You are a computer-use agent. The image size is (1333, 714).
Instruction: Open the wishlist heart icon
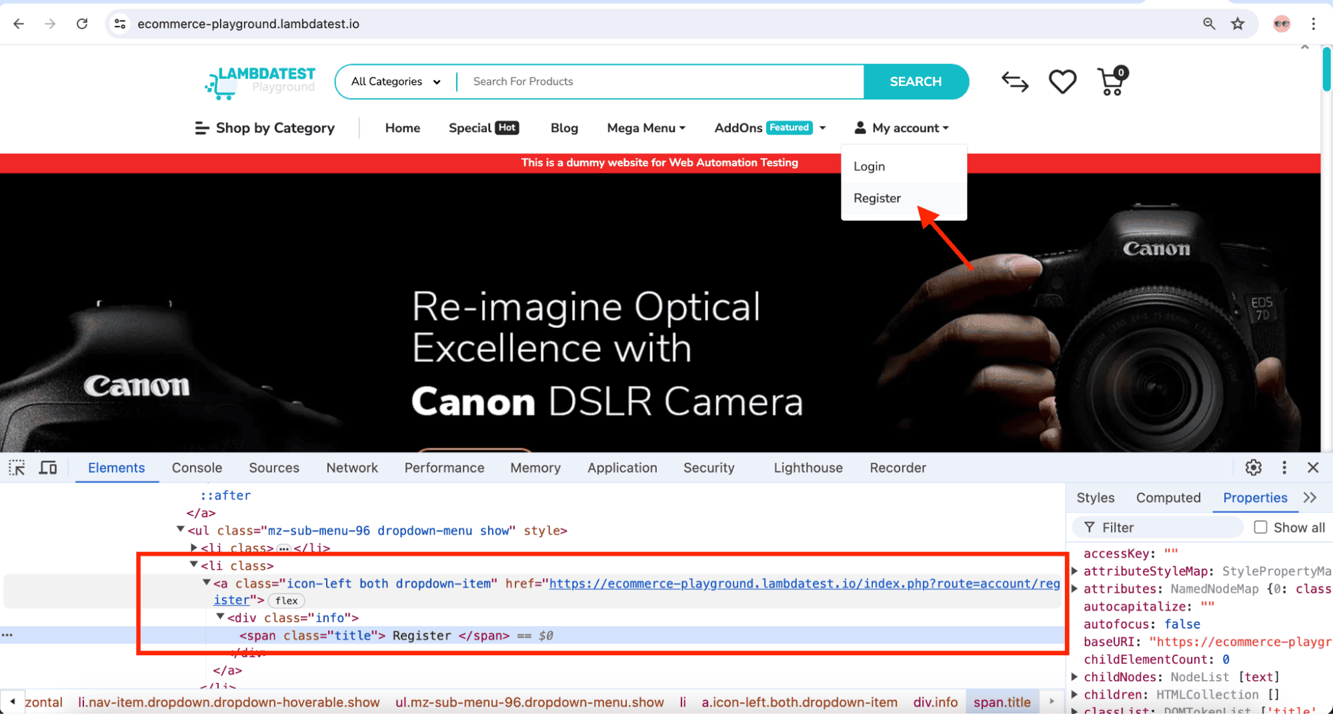[1062, 82]
